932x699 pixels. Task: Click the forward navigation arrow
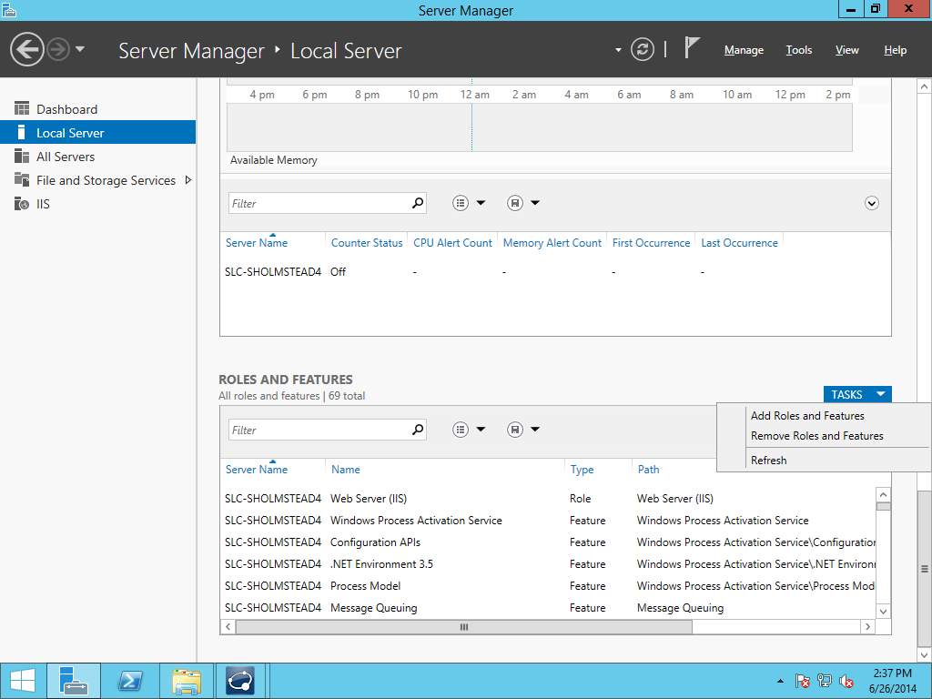point(58,49)
